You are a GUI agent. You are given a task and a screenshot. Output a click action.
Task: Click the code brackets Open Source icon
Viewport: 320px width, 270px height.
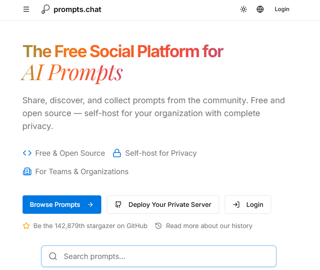coord(27,153)
